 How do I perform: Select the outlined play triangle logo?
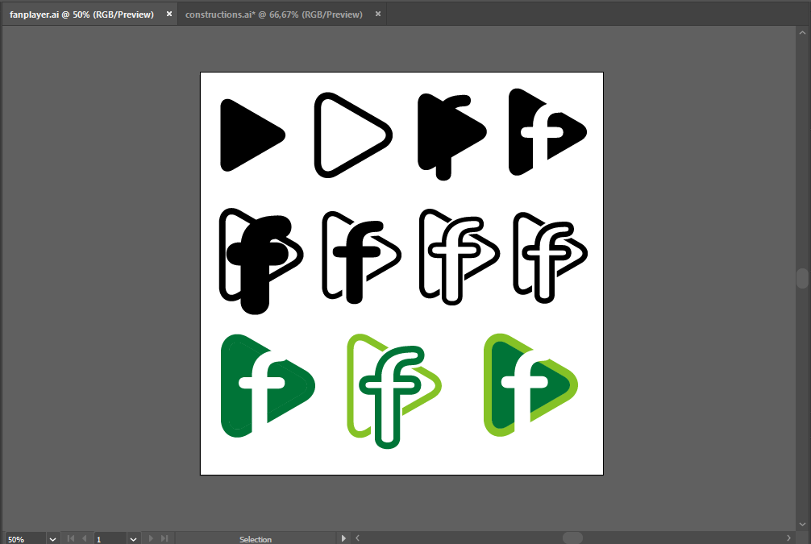[x=353, y=135]
